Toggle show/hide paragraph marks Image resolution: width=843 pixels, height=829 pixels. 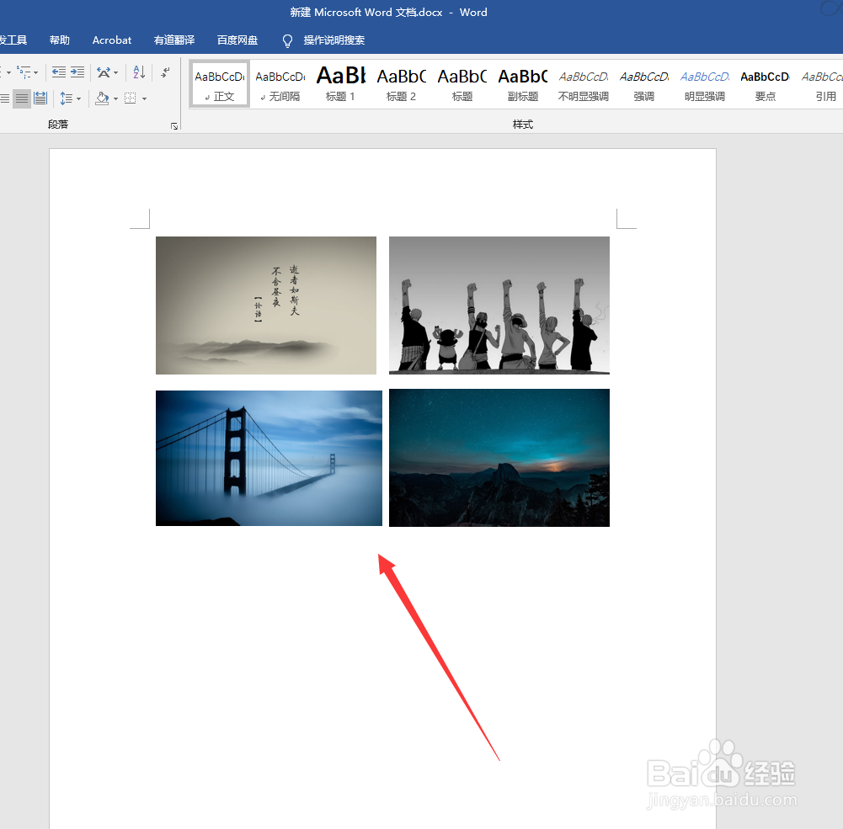coord(166,72)
